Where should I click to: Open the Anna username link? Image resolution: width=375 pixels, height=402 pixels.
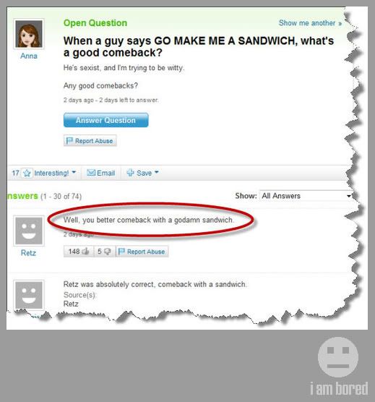[x=29, y=56]
